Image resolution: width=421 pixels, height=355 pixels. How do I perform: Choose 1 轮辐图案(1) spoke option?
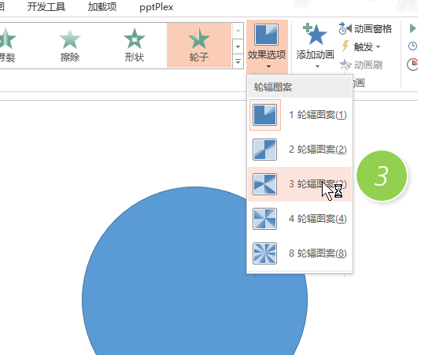[299, 115]
